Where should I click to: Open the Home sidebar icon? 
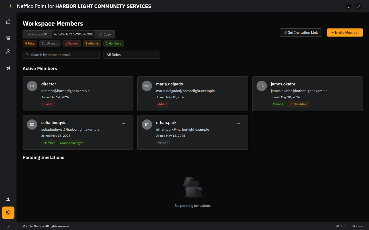click(8, 22)
